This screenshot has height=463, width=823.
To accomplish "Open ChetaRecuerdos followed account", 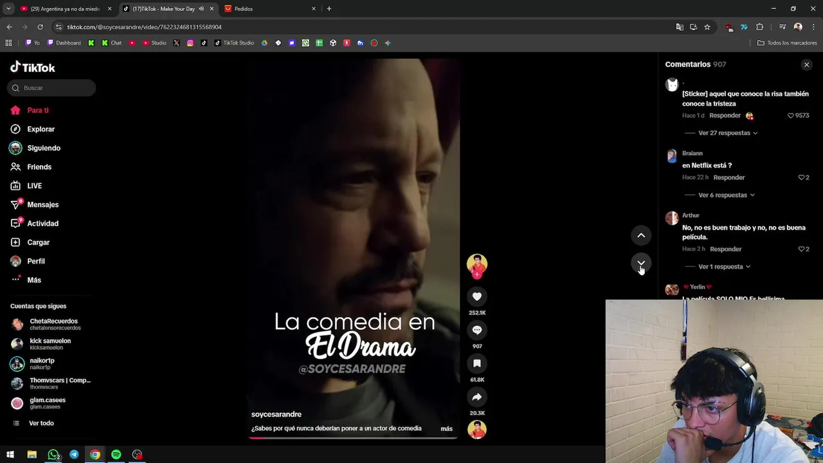I will [51, 324].
